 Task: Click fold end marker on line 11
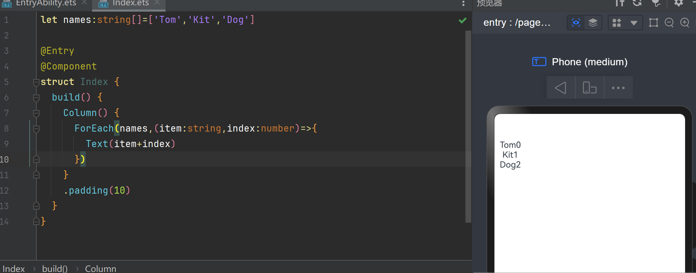tap(36, 175)
